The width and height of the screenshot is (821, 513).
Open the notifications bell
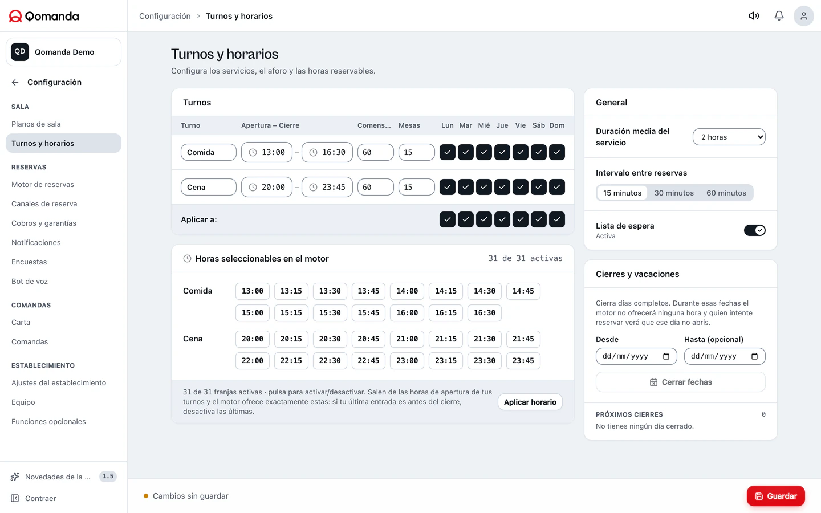(x=779, y=16)
